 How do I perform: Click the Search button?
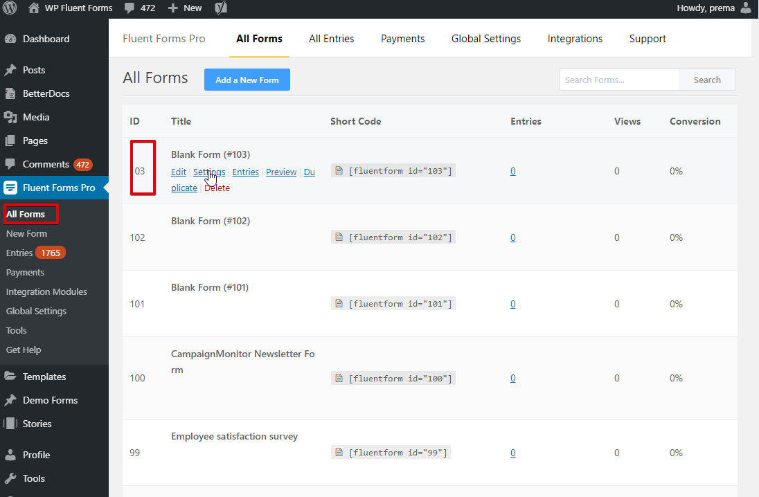tap(707, 80)
